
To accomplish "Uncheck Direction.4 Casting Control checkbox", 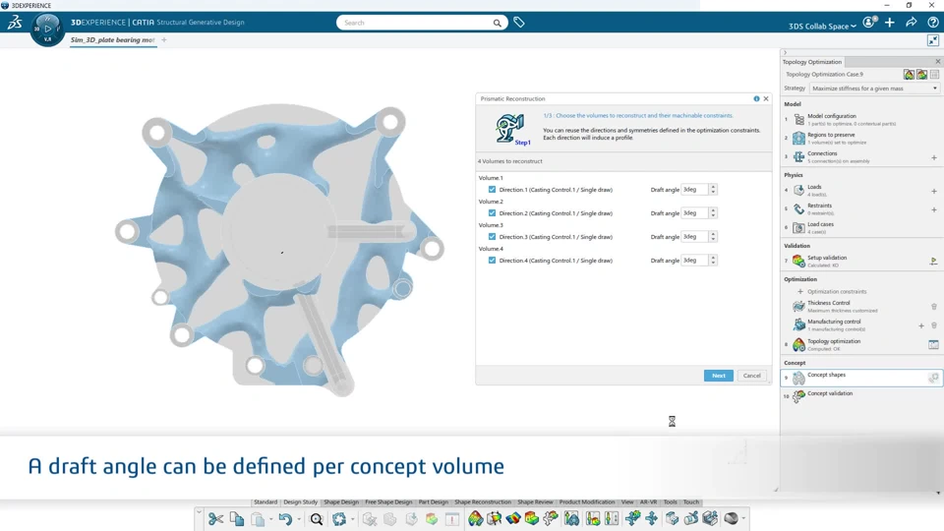I will (x=492, y=260).
